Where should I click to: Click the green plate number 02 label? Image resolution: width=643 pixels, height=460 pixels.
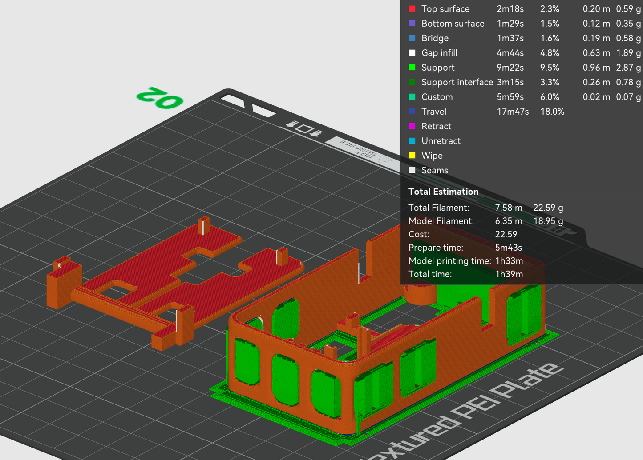[x=159, y=98]
